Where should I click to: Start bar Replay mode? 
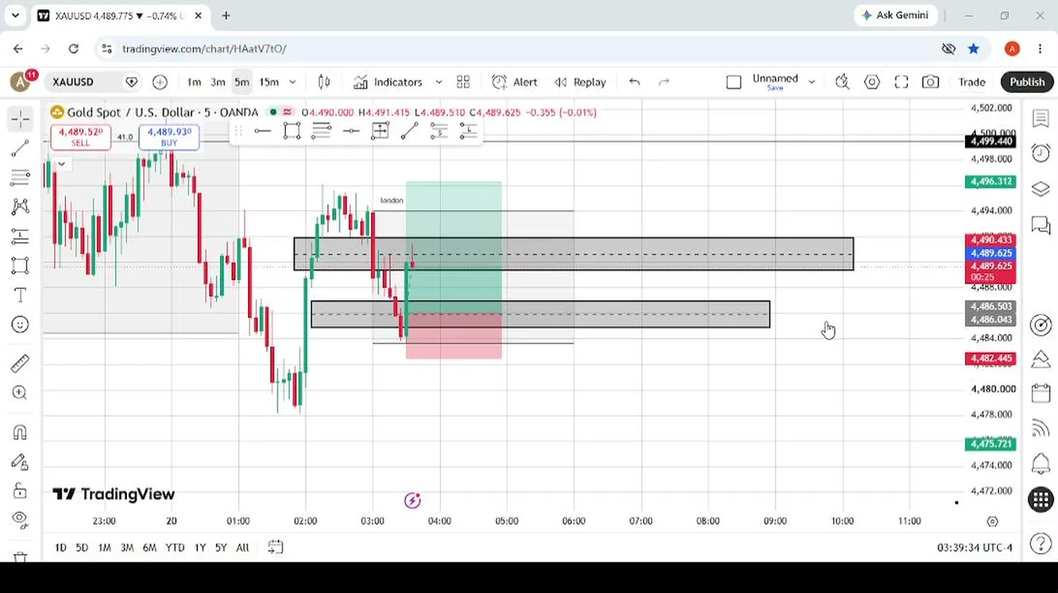click(x=580, y=82)
